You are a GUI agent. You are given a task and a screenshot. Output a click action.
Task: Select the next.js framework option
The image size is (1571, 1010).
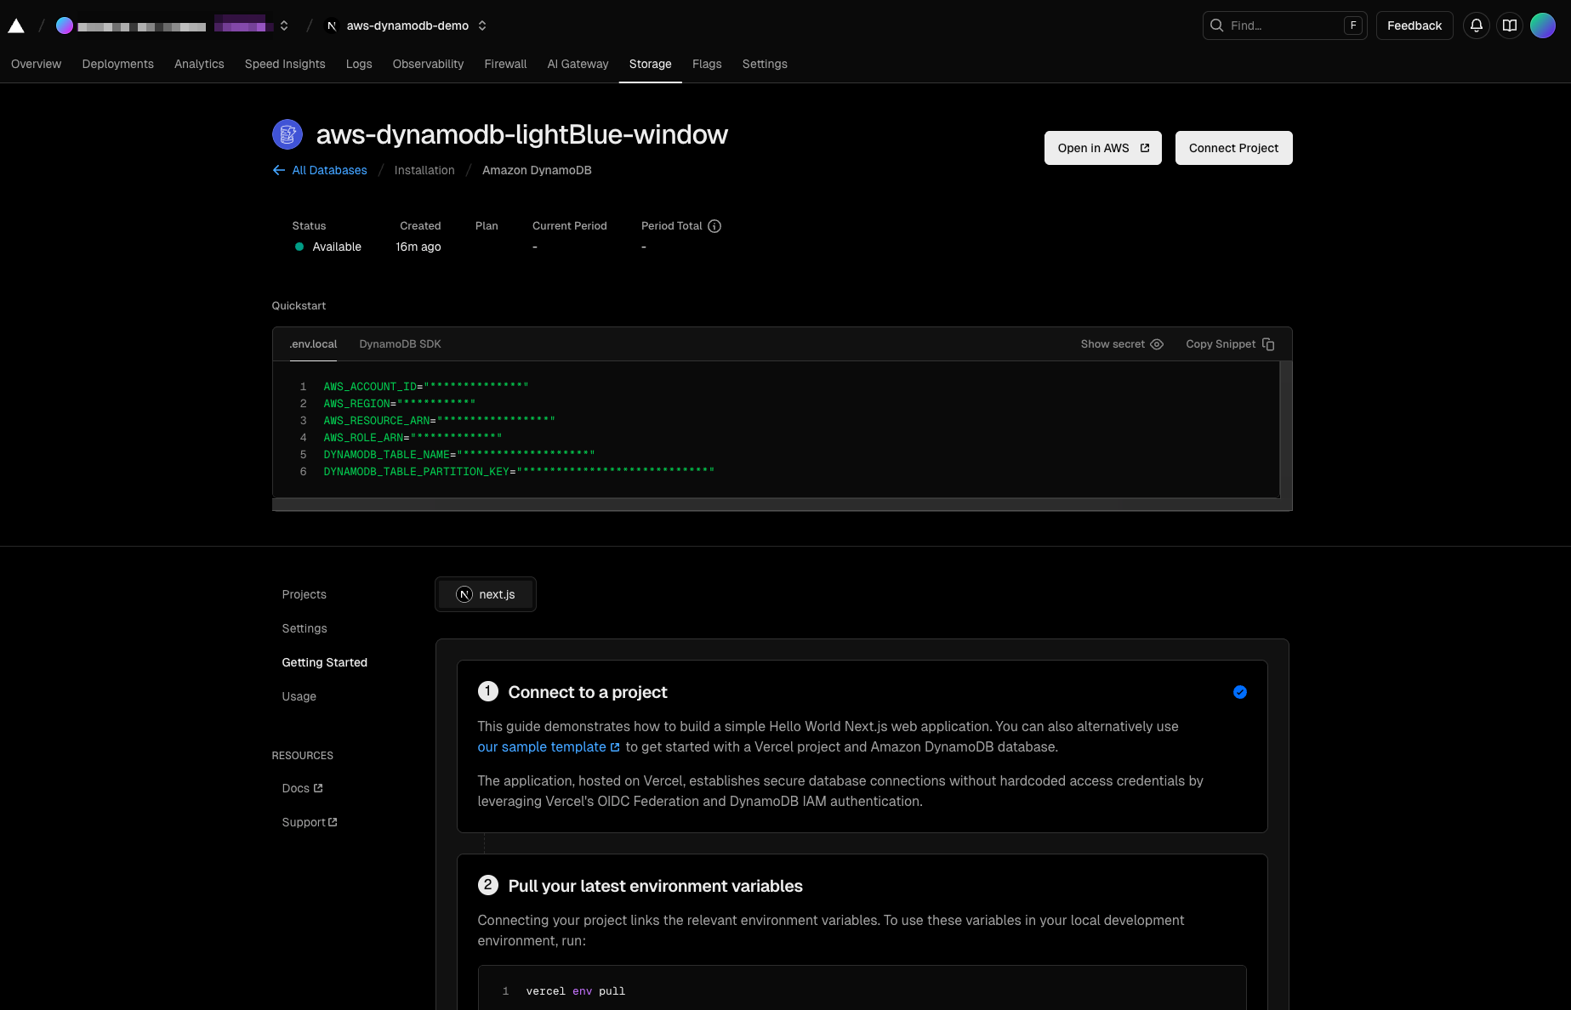[x=486, y=594]
